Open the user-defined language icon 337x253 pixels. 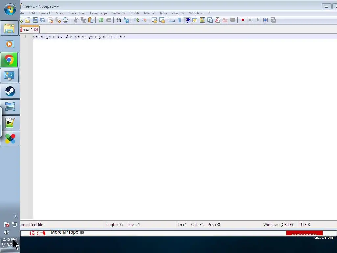pyautogui.click(x=195, y=20)
